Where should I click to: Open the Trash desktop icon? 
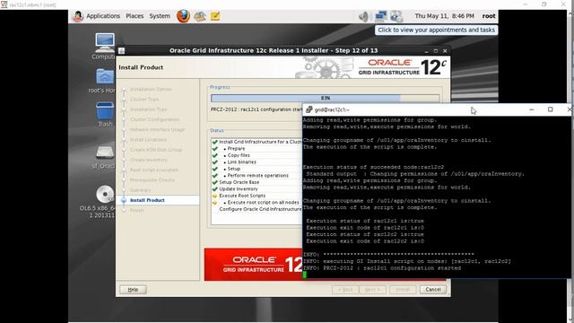pyautogui.click(x=105, y=114)
